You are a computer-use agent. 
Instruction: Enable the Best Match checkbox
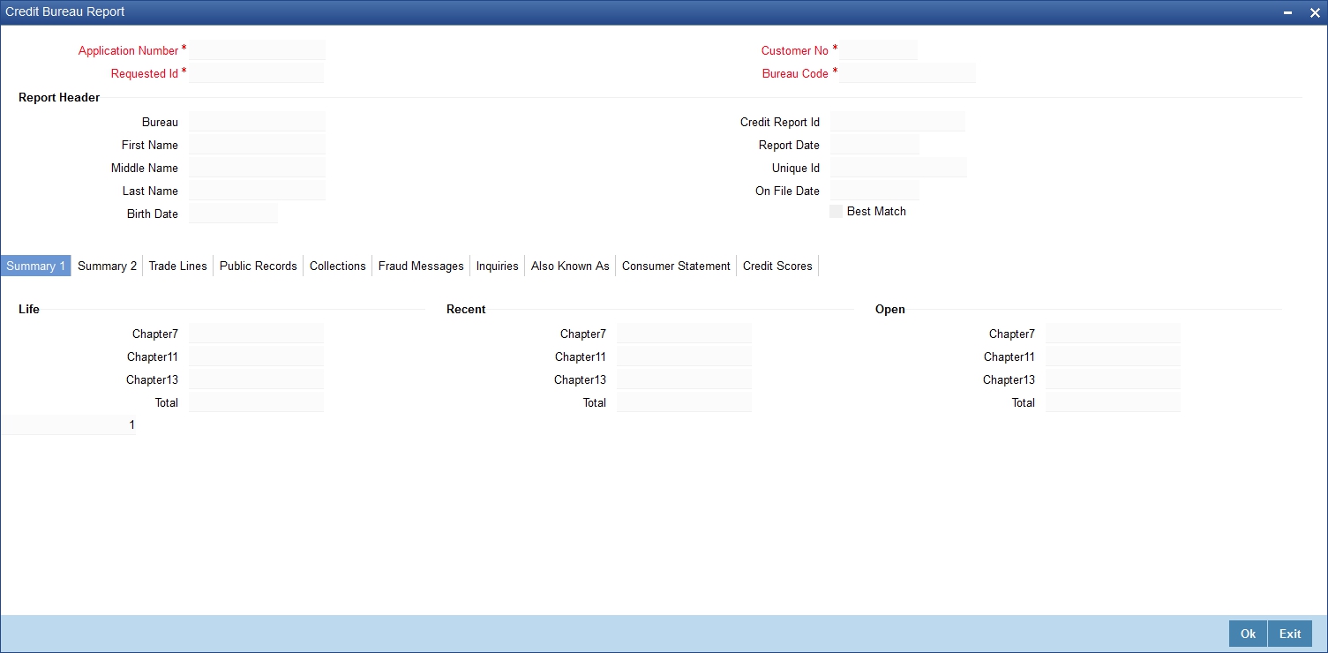836,212
